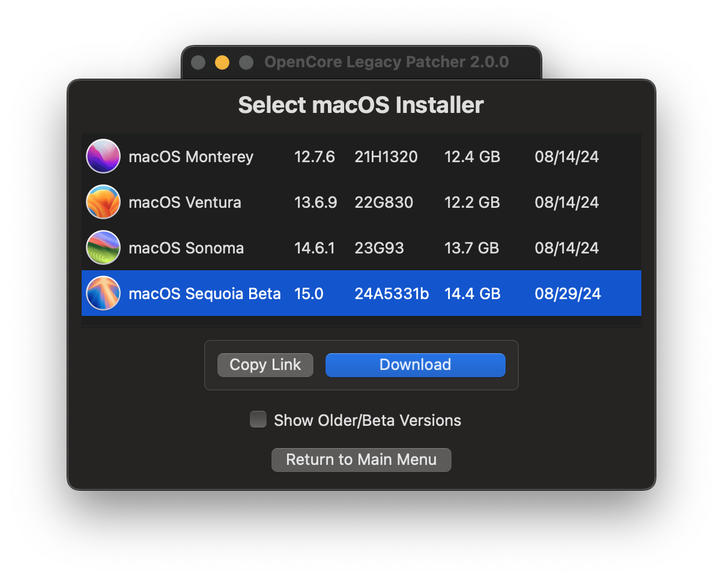This screenshot has height=579, width=723.
Task: Choose Return to Main Menu
Action: click(361, 459)
